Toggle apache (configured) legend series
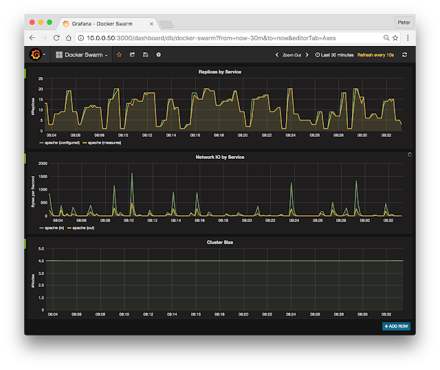Image resolution: width=440 pixels, height=370 pixels. (62, 142)
